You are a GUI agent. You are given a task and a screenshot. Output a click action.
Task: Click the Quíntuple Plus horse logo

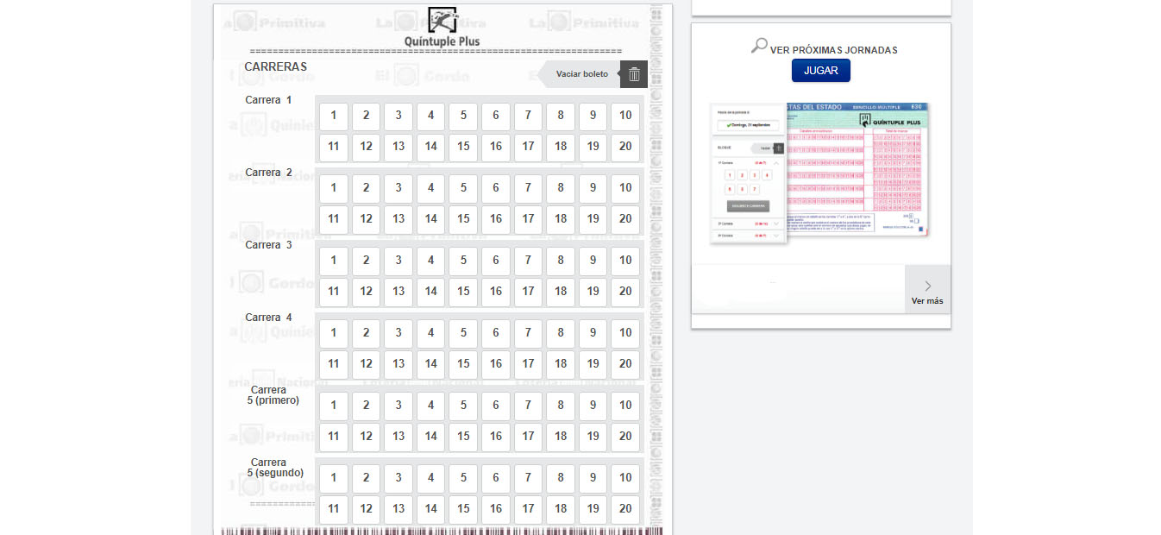pyautogui.click(x=442, y=19)
